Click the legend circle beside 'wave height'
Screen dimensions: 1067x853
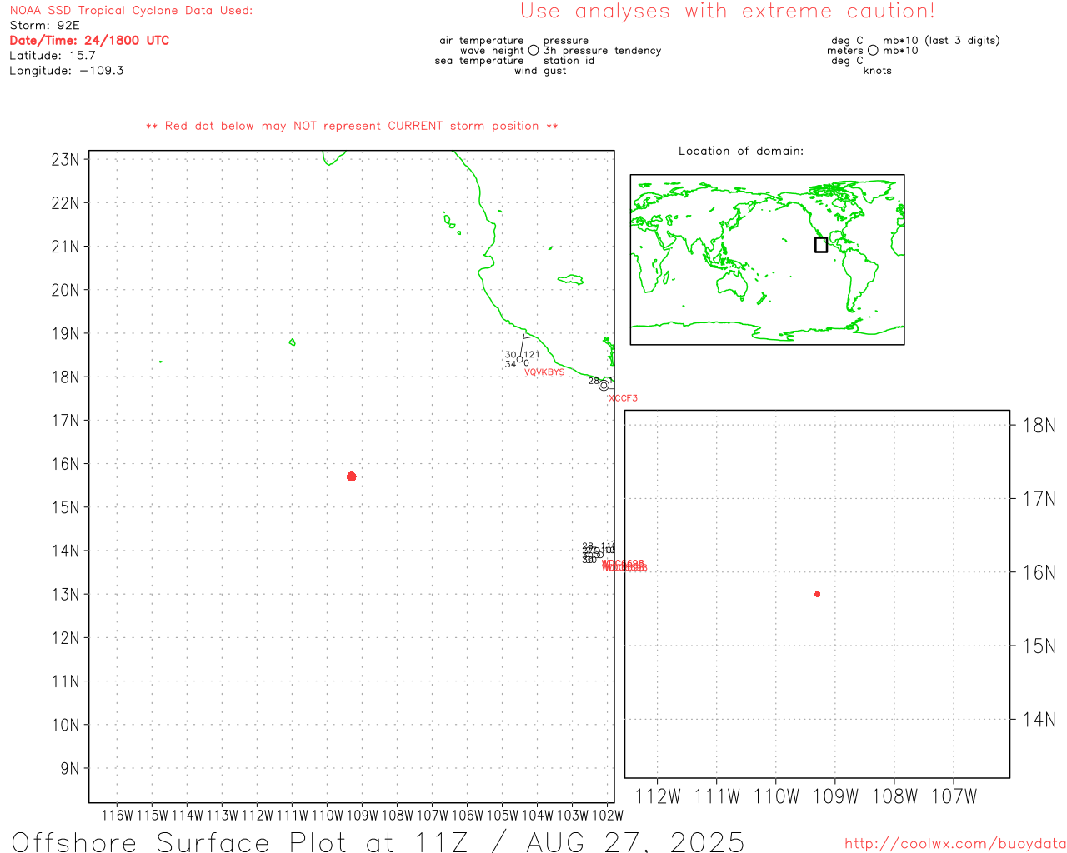(x=533, y=51)
